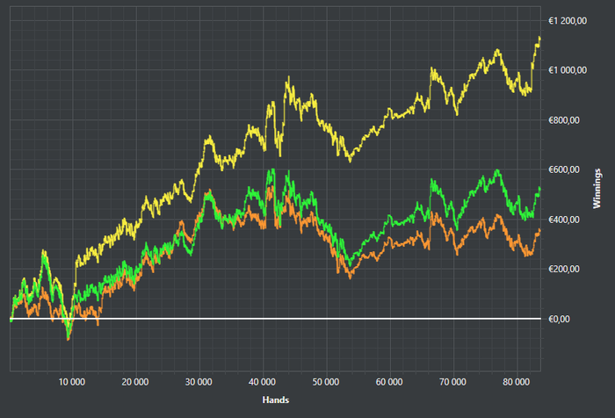
Task: Click the "€400,00" winnings label
Action: (x=564, y=220)
